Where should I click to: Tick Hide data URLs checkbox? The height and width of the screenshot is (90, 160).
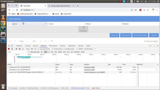point(29,52)
